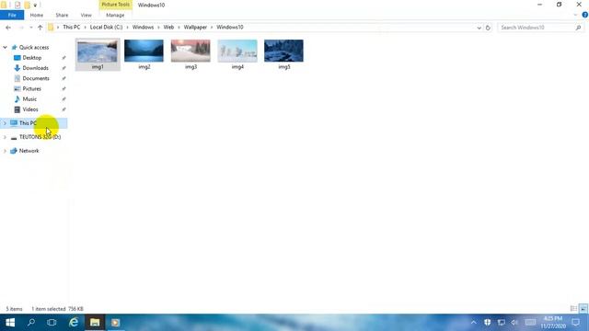Open the Windows Start menu
Viewport: 589px width, 331px height.
coord(10,323)
